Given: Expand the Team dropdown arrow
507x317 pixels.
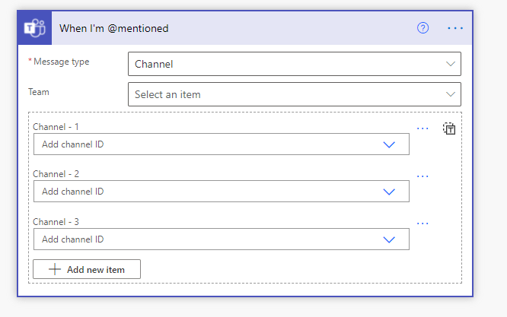Looking at the screenshot, I should click(450, 95).
